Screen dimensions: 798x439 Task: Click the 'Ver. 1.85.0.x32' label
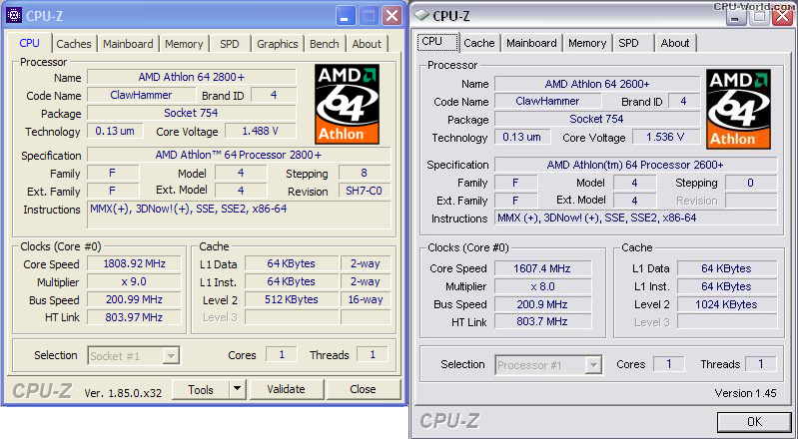pyautogui.click(x=123, y=393)
